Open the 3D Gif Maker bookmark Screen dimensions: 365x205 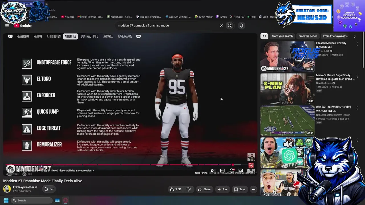(x=204, y=17)
